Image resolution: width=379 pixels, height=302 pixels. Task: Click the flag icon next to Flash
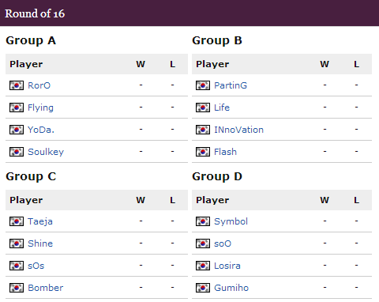tap(203, 152)
